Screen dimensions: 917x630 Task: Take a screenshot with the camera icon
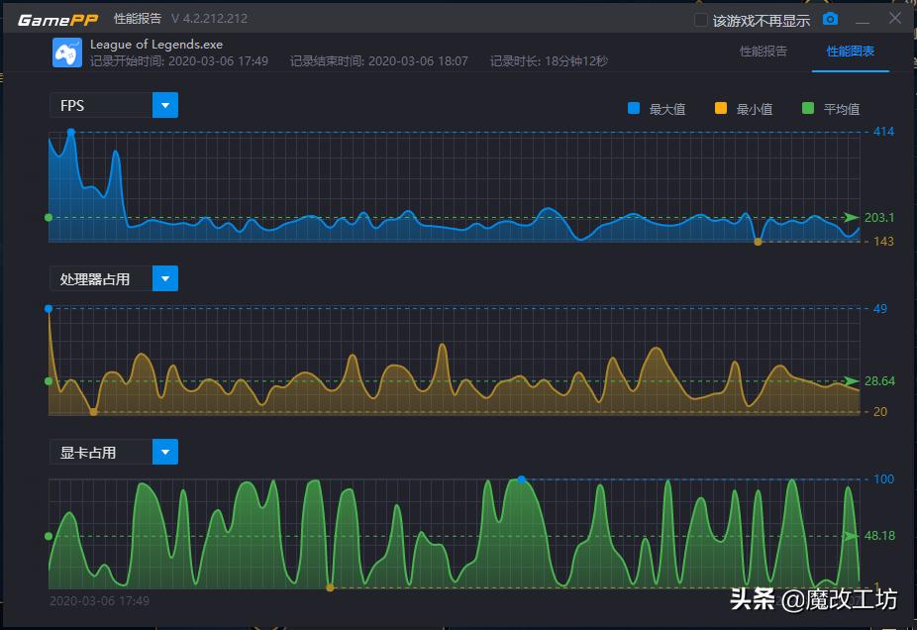point(830,19)
